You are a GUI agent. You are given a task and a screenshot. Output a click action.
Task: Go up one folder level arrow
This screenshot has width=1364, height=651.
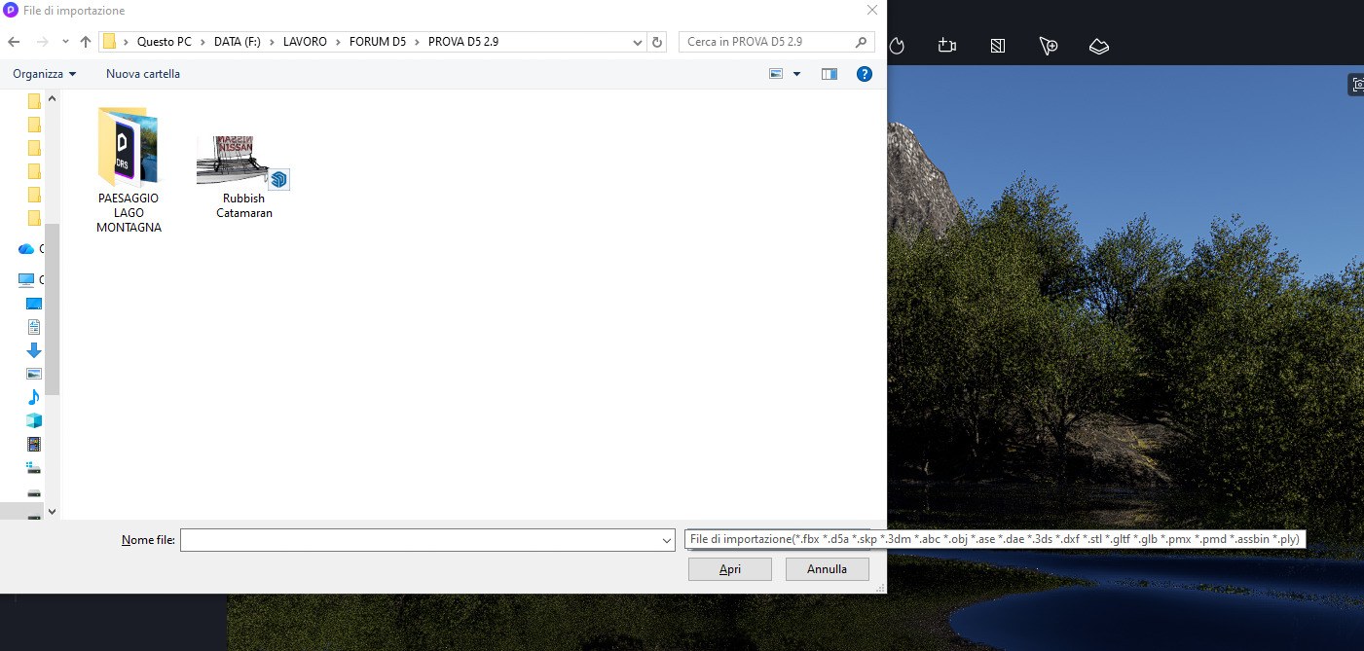point(86,42)
